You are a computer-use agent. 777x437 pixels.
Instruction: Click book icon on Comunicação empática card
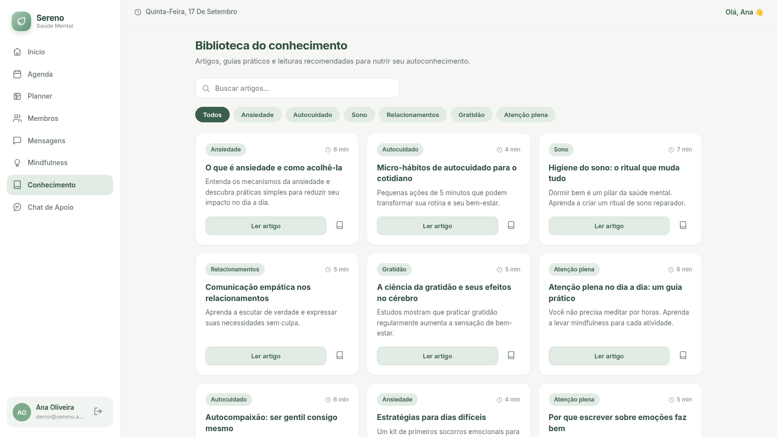[x=340, y=355]
